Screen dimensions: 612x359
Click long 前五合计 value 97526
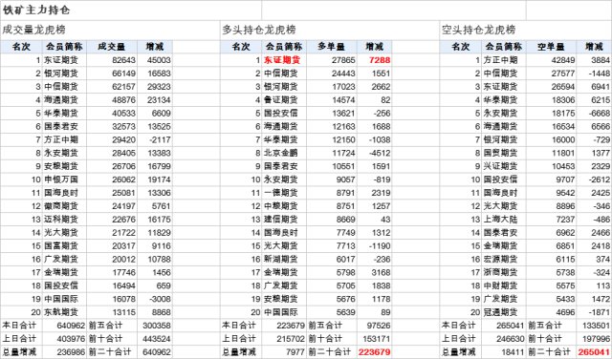[379, 325]
